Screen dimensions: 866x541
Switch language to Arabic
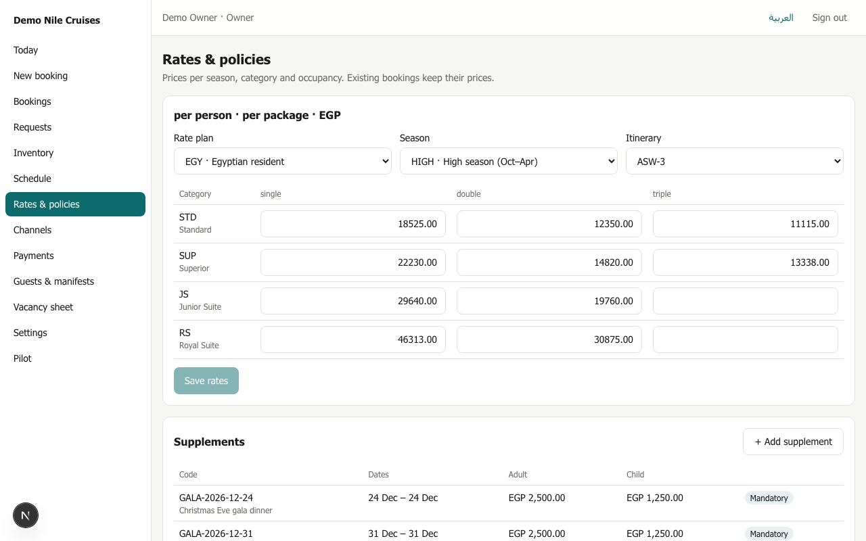pos(781,18)
